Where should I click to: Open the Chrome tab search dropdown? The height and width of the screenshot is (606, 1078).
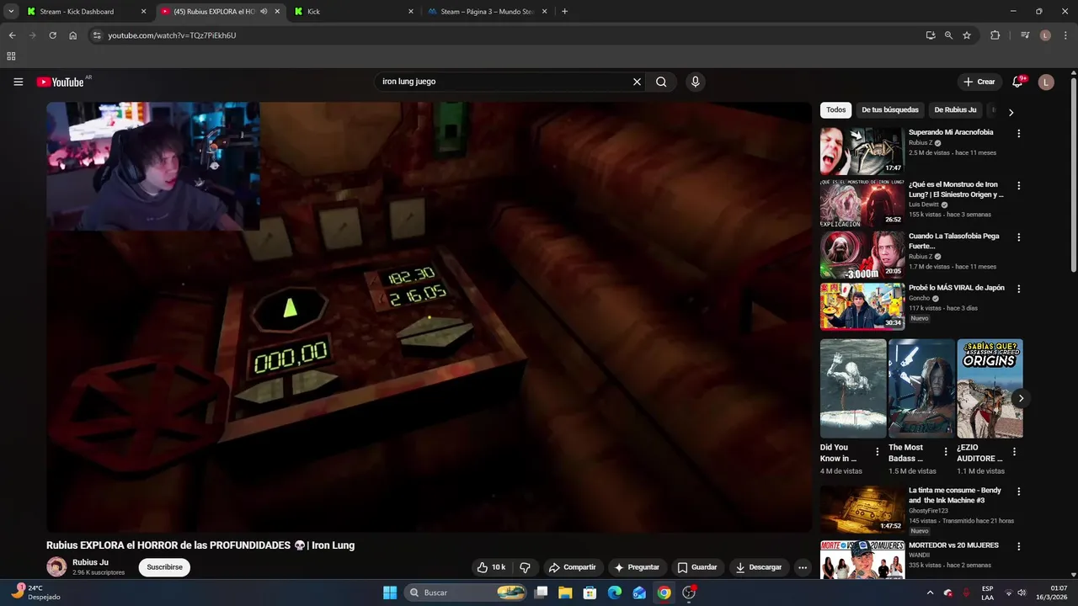(x=11, y=12)
